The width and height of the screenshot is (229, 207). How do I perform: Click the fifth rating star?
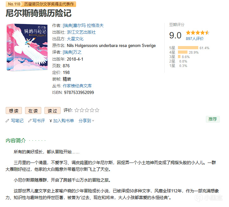click(97, 110)
